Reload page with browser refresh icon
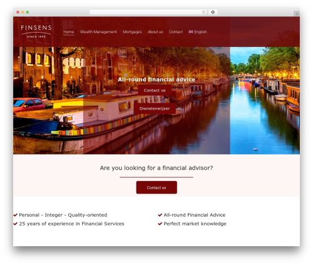This screenshot has width=313, height=265. click(203, 13)
